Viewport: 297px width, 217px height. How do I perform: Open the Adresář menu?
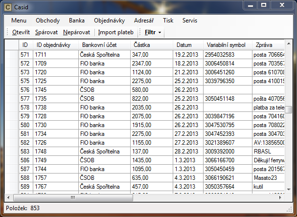pyautogui.click(x=144, y=21)
